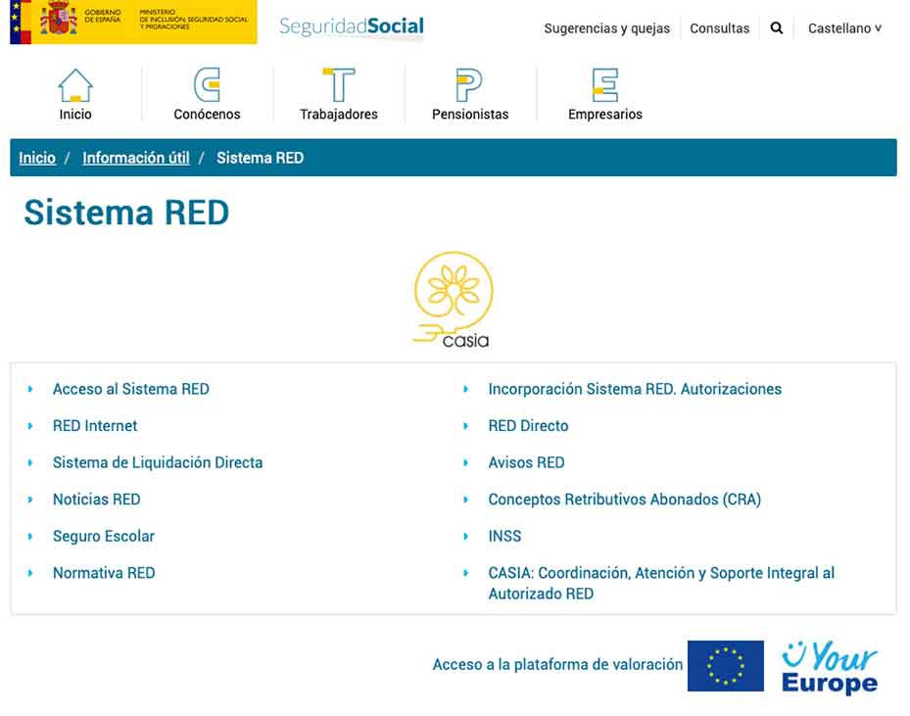Screen dimensions: 910x716
Task: Open the Pensionistas P icon
Action: coord(469,84)
